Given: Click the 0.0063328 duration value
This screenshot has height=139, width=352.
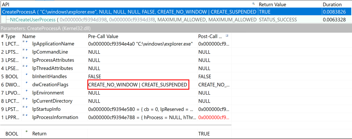Looking at the screenshot, I should tap(334, 20).
